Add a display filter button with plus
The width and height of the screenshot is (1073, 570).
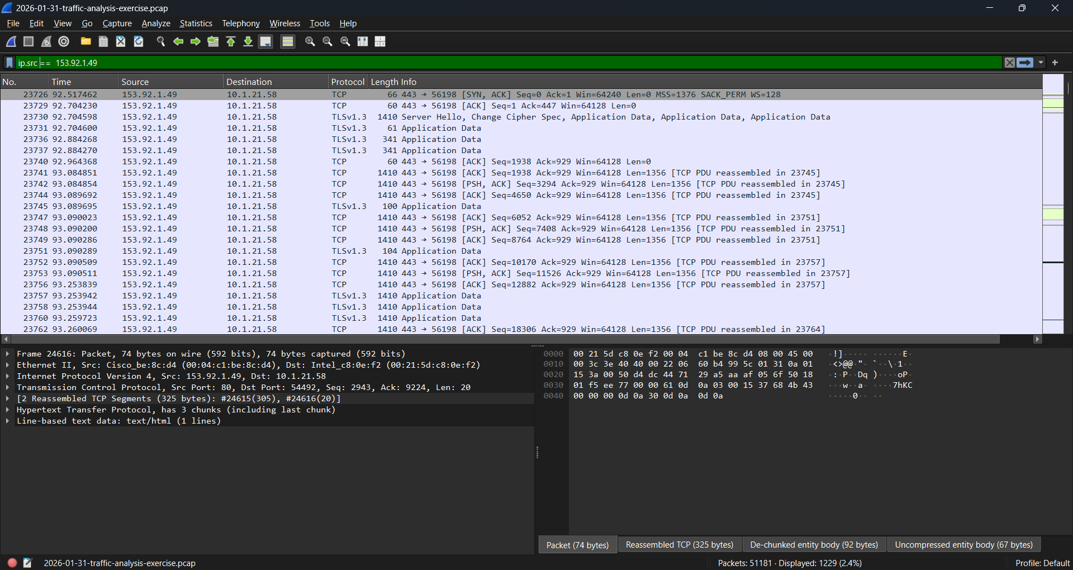[1055, 63]
